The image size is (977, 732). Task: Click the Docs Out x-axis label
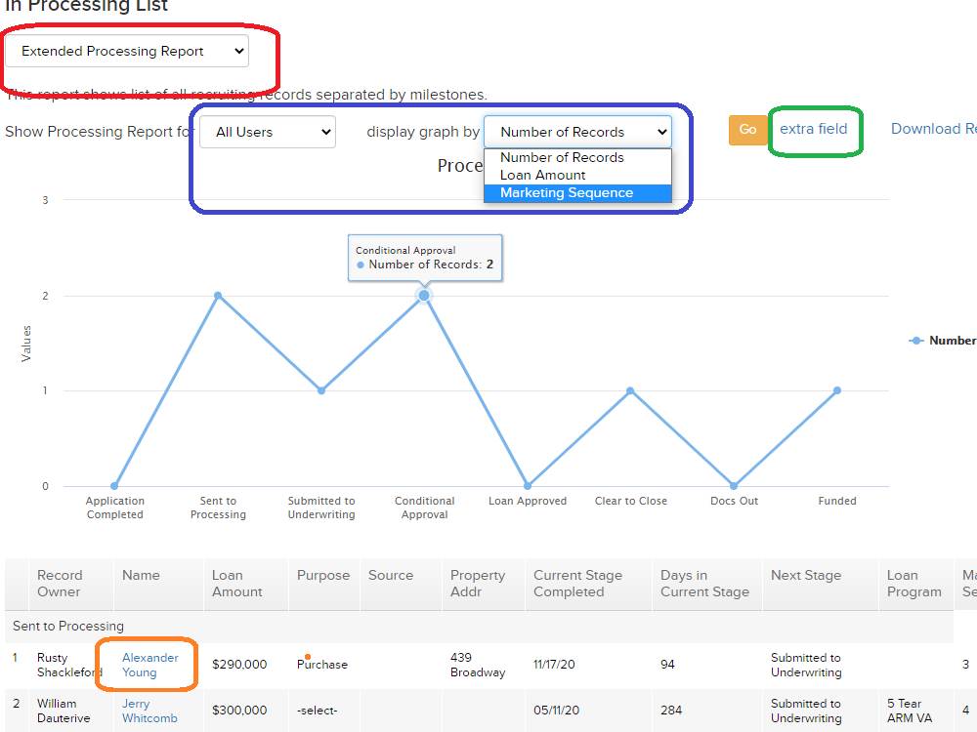tap(734, 501)
